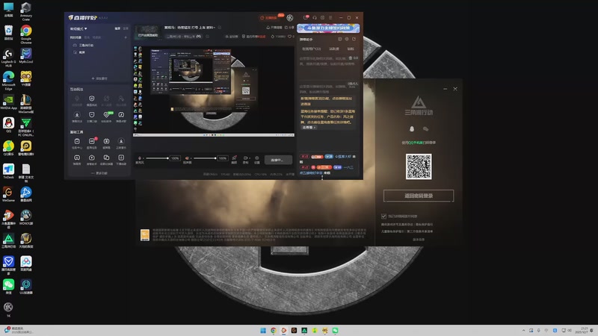598x336 pixels.
Task: Edit room title via pencil icon
Action: coord(219,28)
